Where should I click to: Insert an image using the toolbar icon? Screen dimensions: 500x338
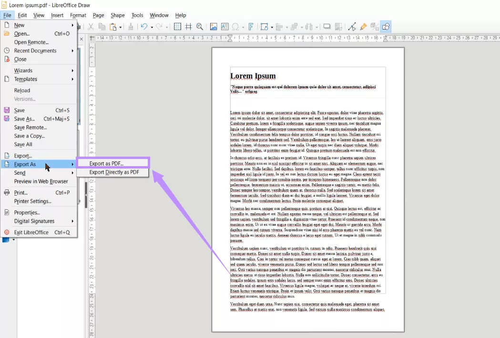pyautogui.click(x=213, y=26)
